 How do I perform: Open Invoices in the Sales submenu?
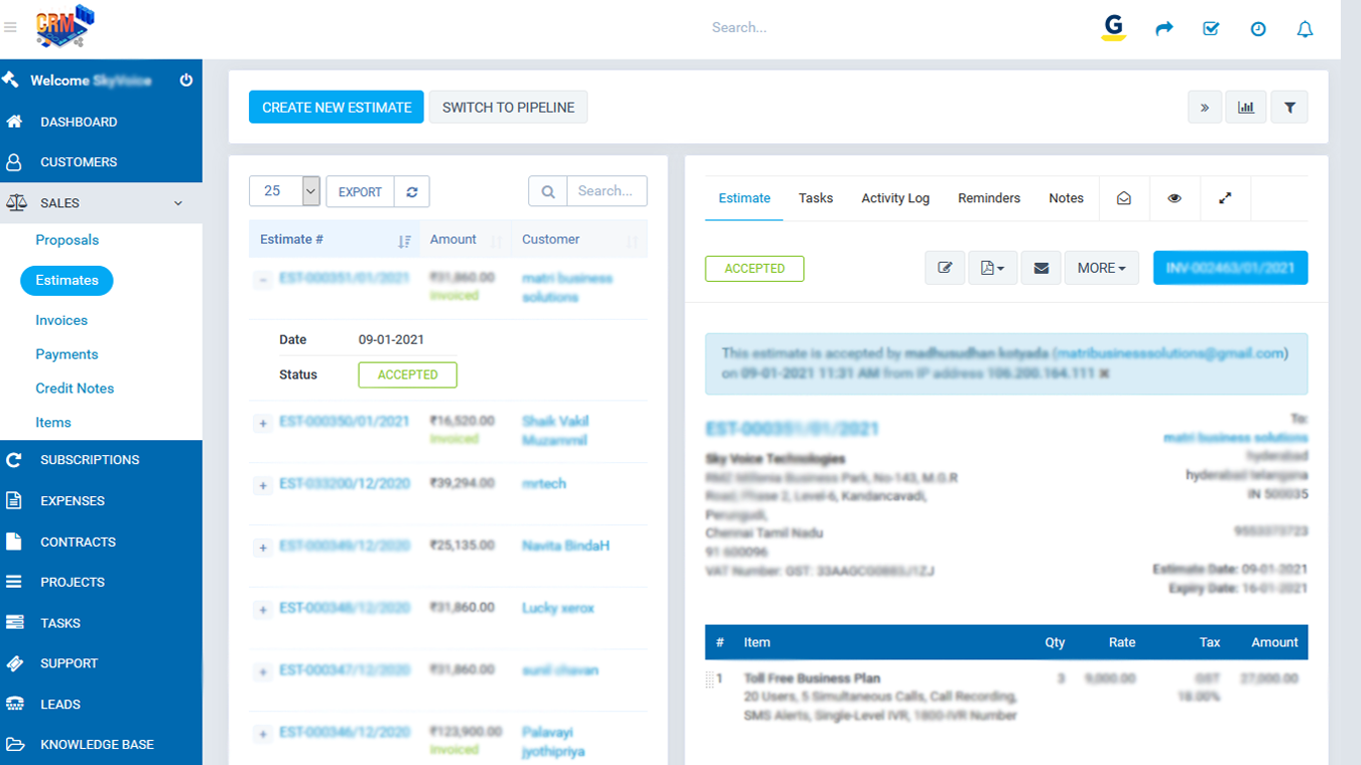[62, 320]
